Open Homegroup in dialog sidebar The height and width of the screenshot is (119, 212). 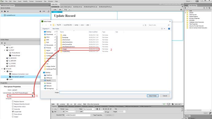pyautogui.click(x=50, y=89)
